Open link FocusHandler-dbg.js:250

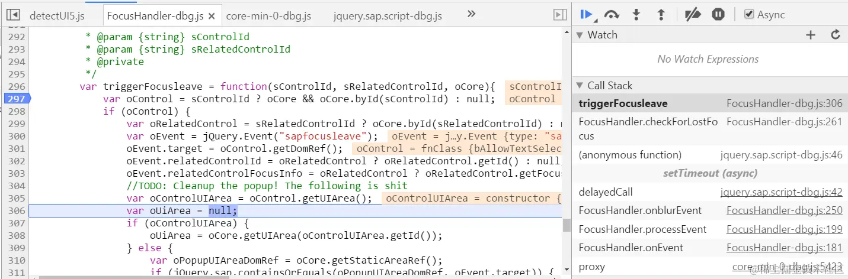(x=784, y=210)
